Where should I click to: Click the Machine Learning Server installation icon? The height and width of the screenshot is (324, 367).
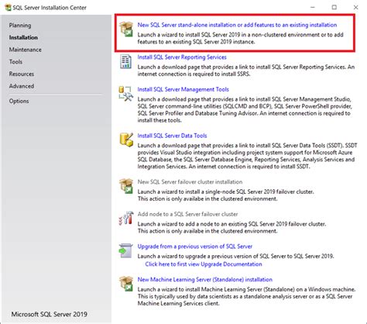(x=126, y=284)
